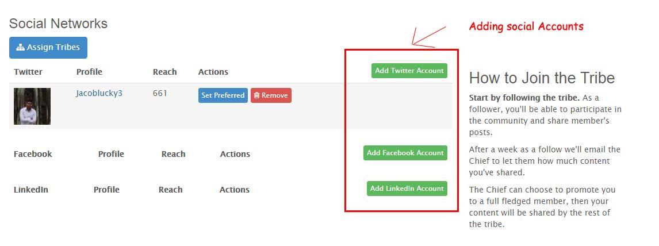Click the Reach header in Twitter table
659x246 pixels.
coord(164,72)
